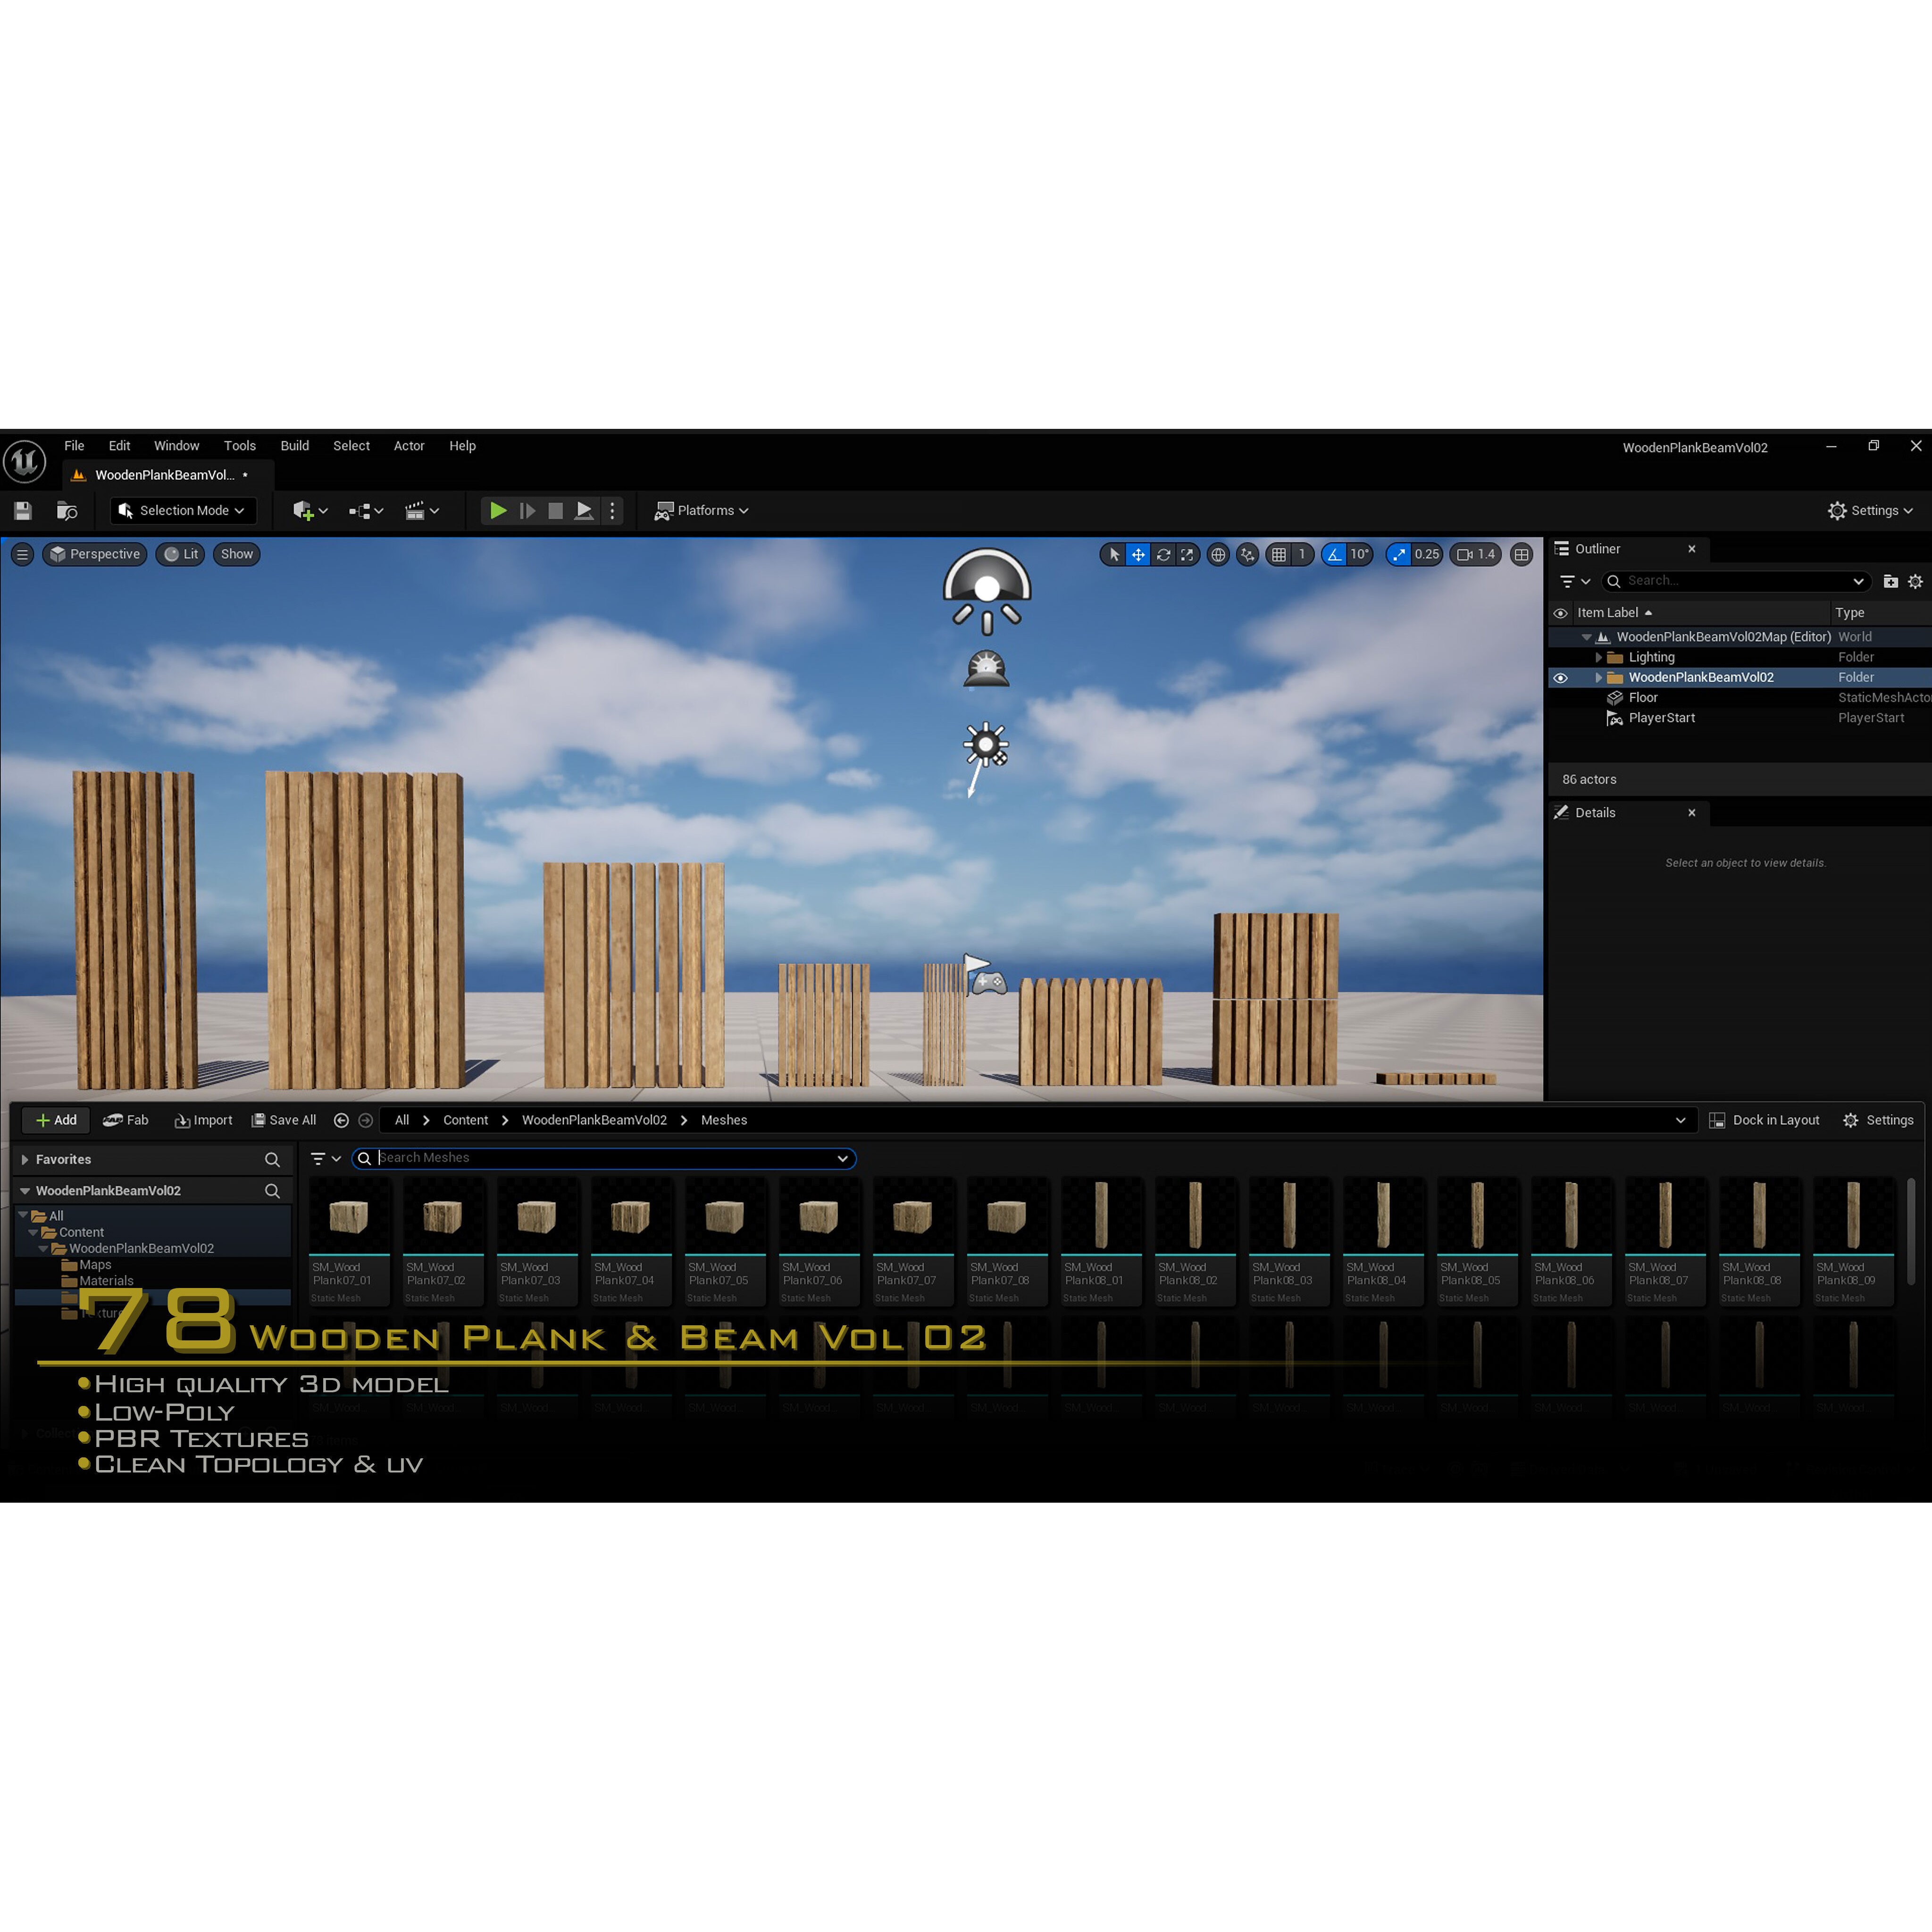Click Save All in Content Browser
Viewport: 1932px width, 1932px height.
coord(284,1120)
